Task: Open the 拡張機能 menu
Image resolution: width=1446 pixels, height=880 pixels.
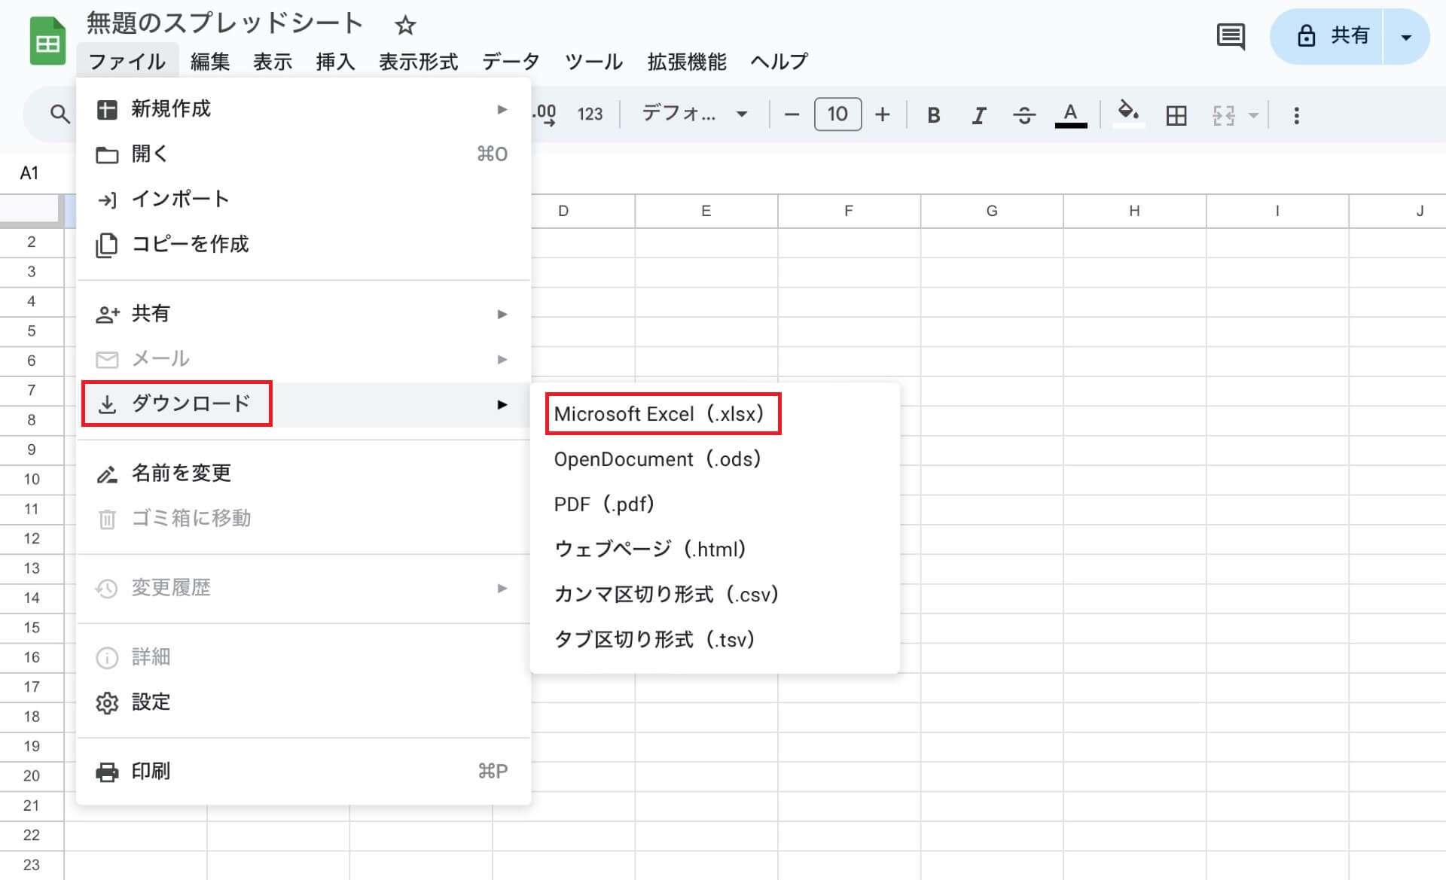Action: [686, 61]
